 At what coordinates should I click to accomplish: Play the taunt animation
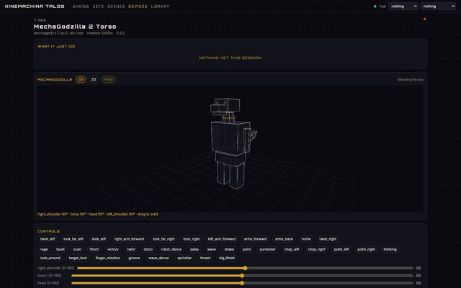pos(61,249)
